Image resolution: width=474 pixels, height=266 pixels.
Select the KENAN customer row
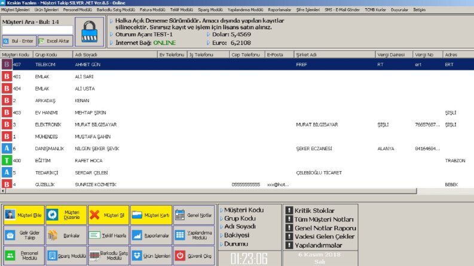237,100
